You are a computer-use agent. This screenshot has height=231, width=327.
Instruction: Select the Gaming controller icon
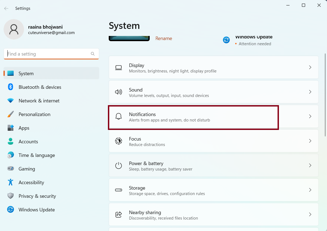pos(10,169)
